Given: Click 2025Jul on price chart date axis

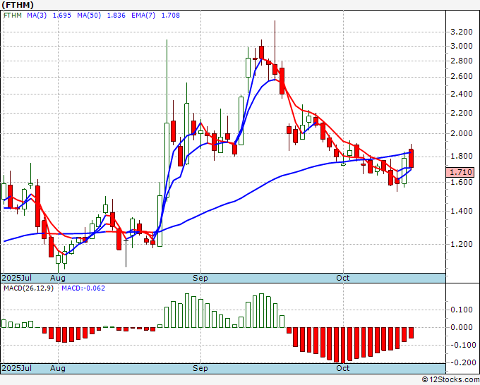Looking at the screenshot, I should tap(16, 279).
